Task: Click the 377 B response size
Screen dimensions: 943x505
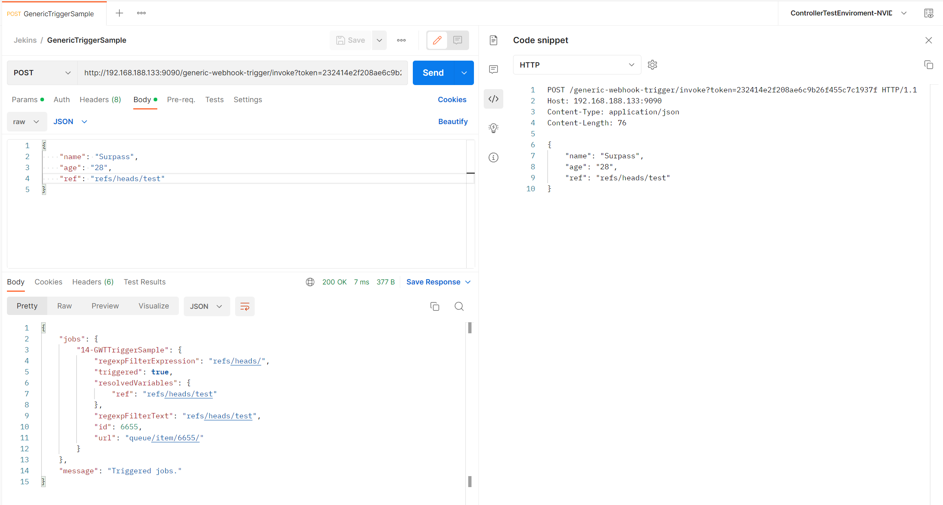Action: pos(386,282)
